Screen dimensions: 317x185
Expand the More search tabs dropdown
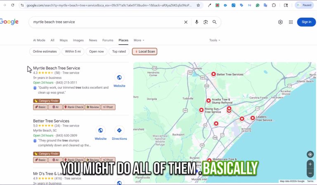(x=139, y=40)
